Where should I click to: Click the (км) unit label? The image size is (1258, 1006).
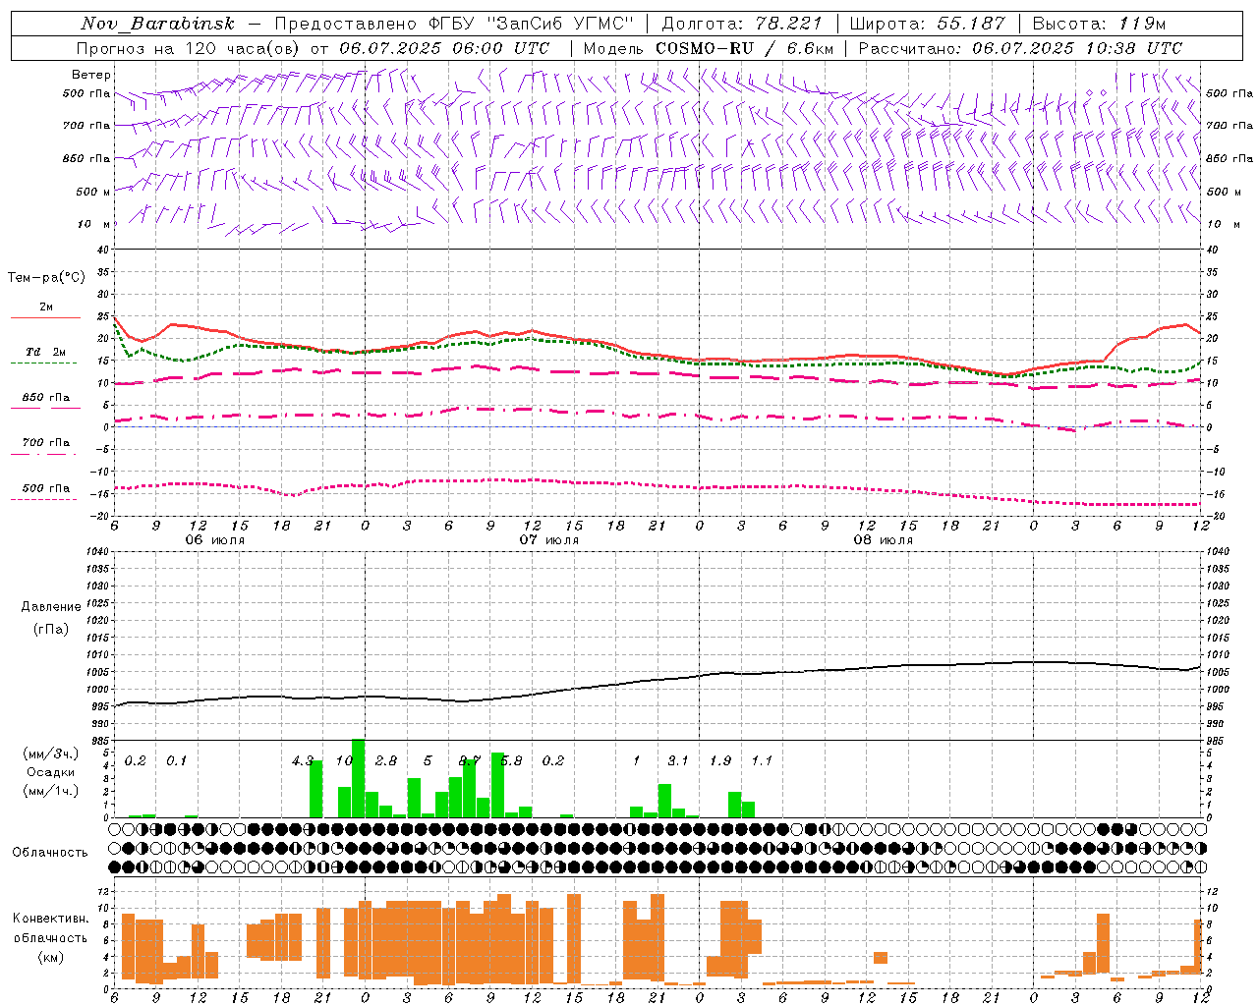click(51, 957)
